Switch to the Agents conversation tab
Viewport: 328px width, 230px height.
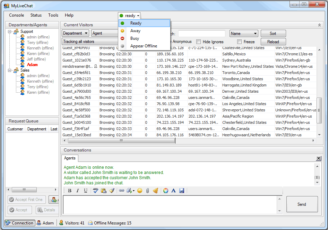pyautogui.click(x=70, y=158)
